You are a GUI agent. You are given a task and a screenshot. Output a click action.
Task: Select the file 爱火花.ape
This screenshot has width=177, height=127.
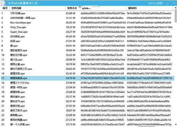point(16,60)
